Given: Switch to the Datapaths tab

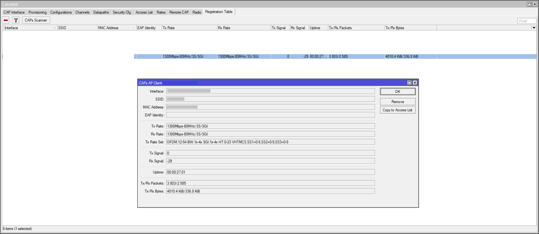Looking at the screenshot, I should (x=101, y=12).
